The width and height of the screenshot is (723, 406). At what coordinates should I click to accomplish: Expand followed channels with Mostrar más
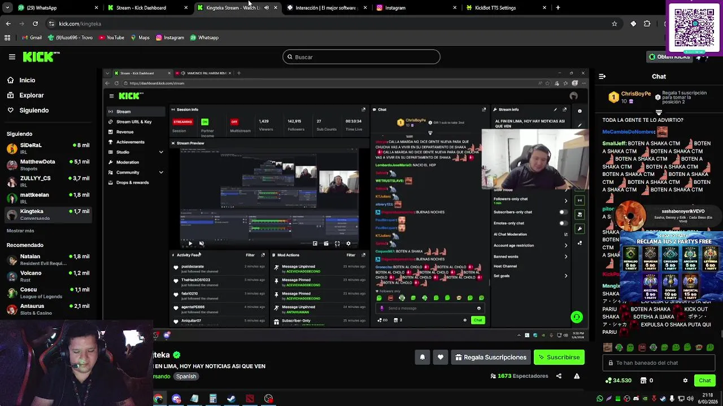[20, 231]
